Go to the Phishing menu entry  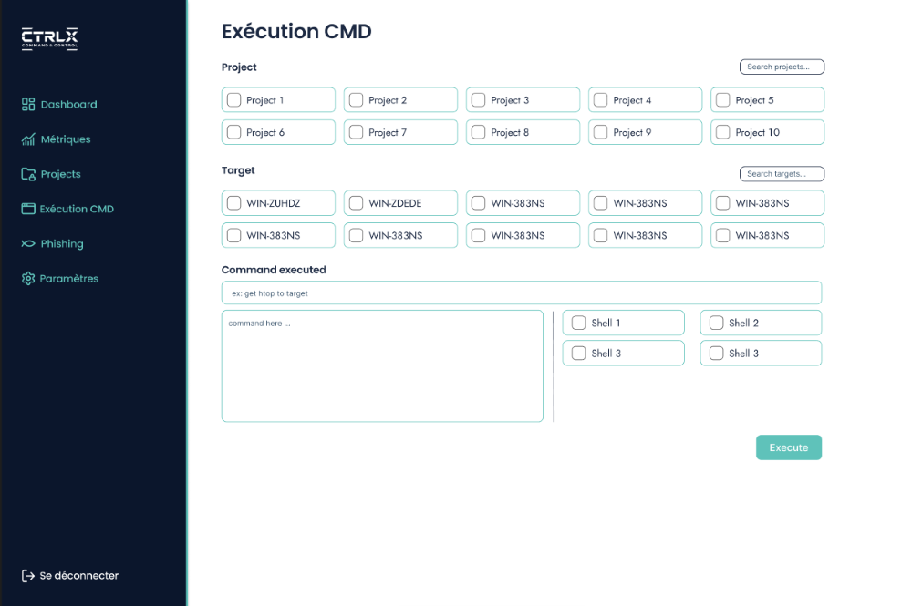(61, 244)
